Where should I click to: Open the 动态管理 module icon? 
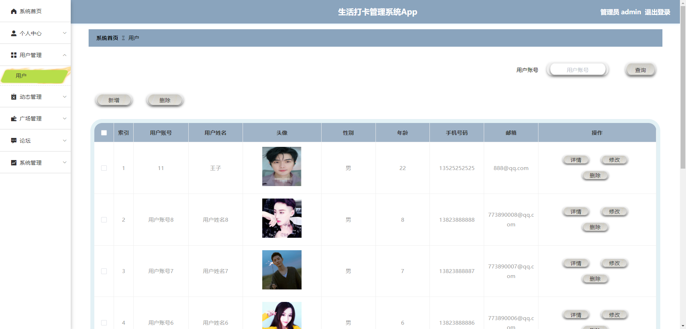(x=14, y=97)
